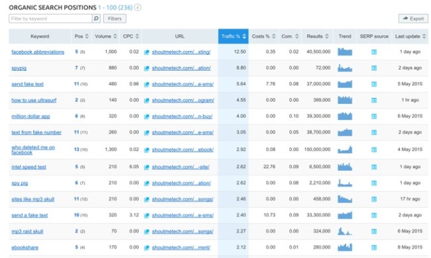Sort table by Volume column
This screenshot has width=431, height=258.
click(x=115, y=36)
